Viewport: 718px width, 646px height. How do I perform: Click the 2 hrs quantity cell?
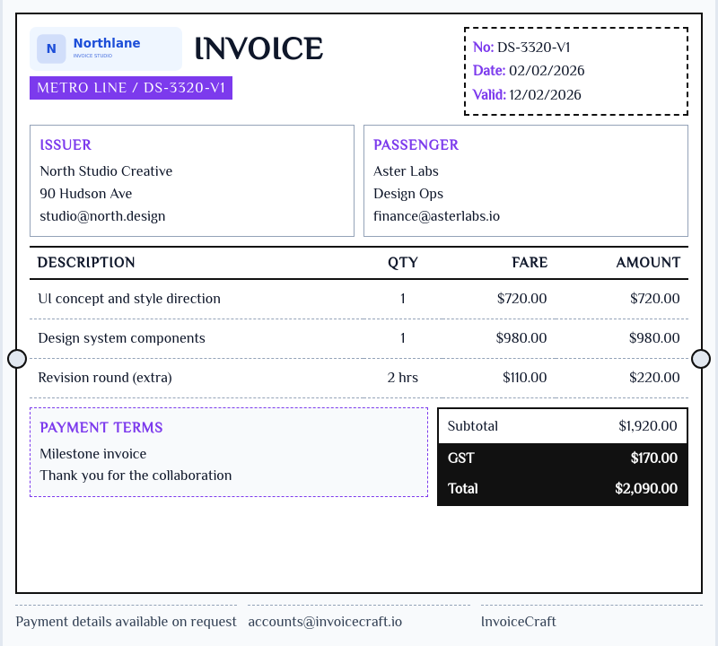click(x=402, y=378)
